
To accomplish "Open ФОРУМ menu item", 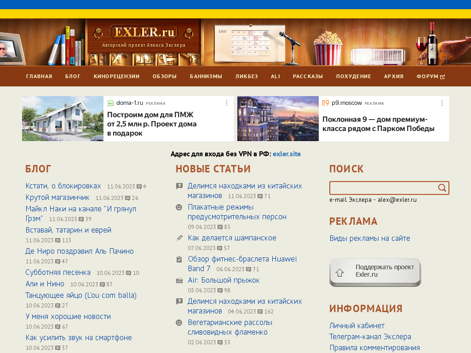I will [x=427, y=77].
